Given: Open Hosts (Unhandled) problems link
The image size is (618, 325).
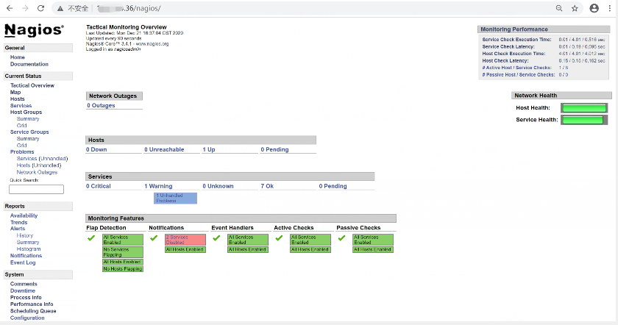Looking at the screenshot, I should point(38,165).
